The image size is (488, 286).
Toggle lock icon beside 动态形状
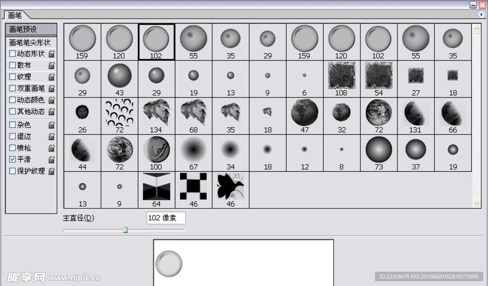coord(51,53)
